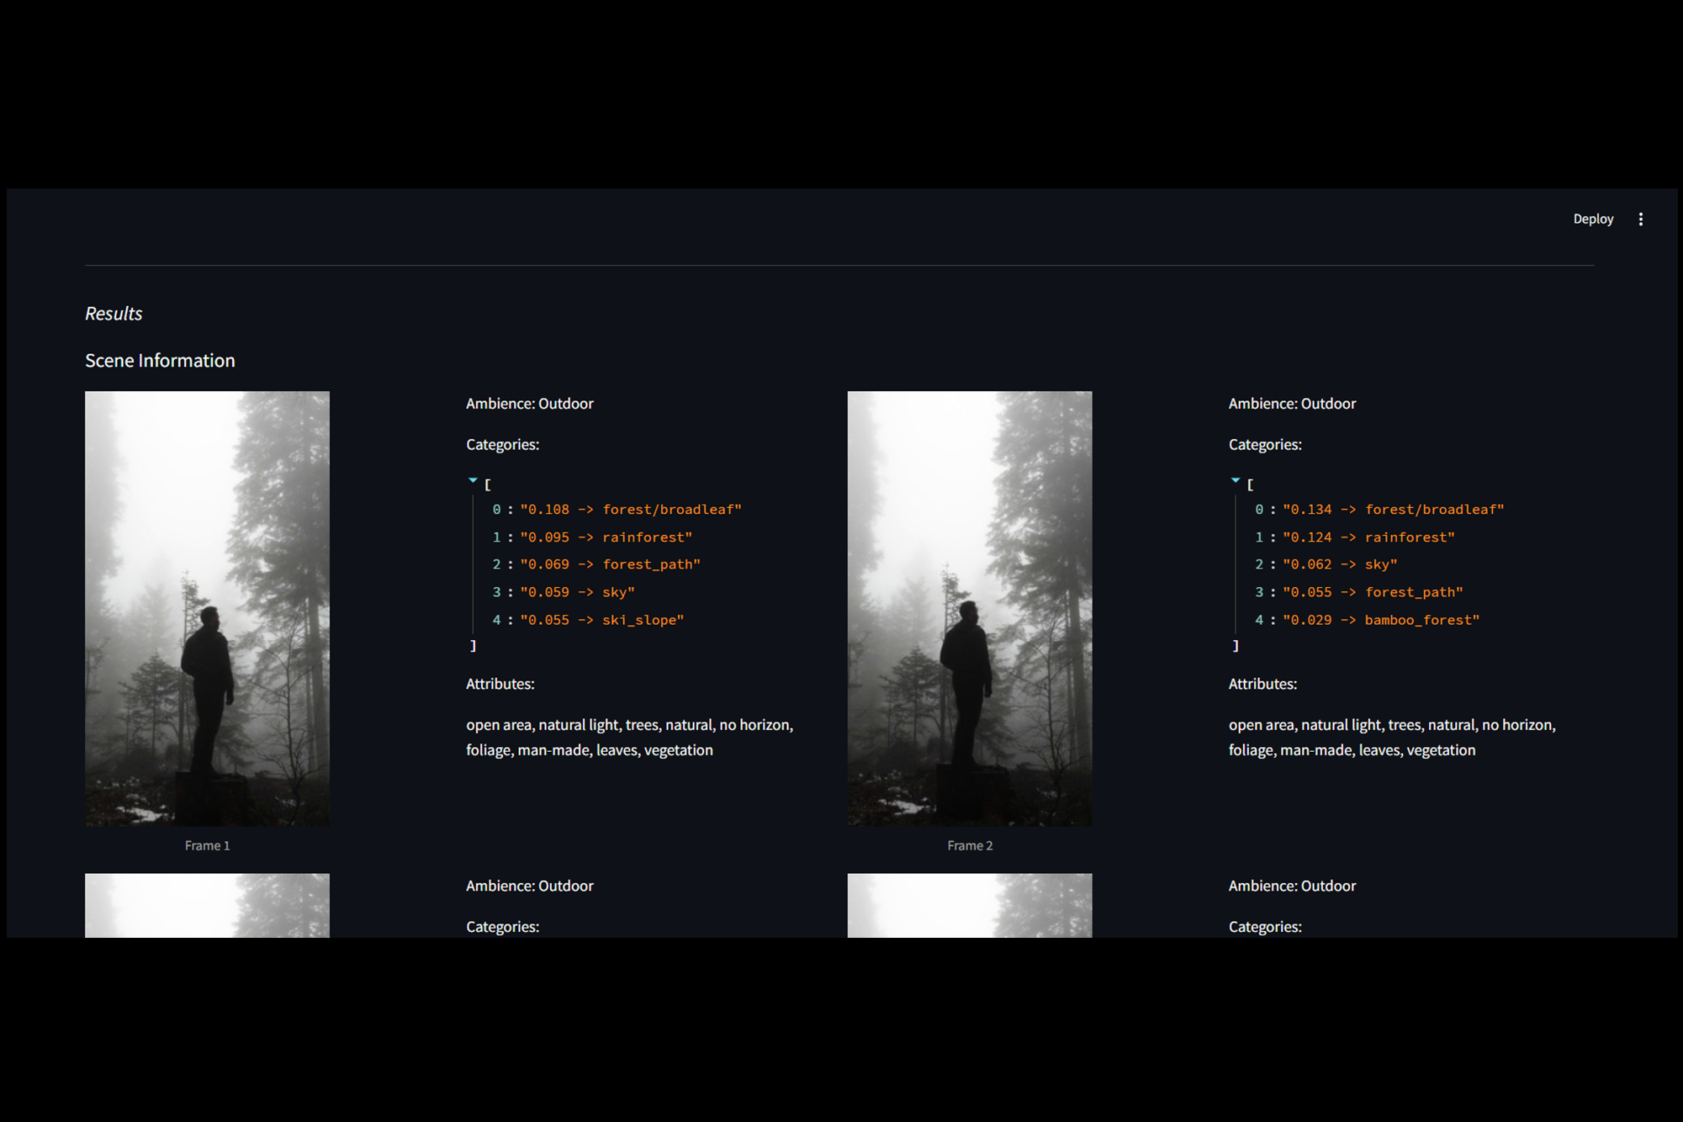Viewport: 1683px width, 1122px height.
Task: Select the "0.134 -> forest/broadleaf" entry
Action: [x=1393, y=510]
